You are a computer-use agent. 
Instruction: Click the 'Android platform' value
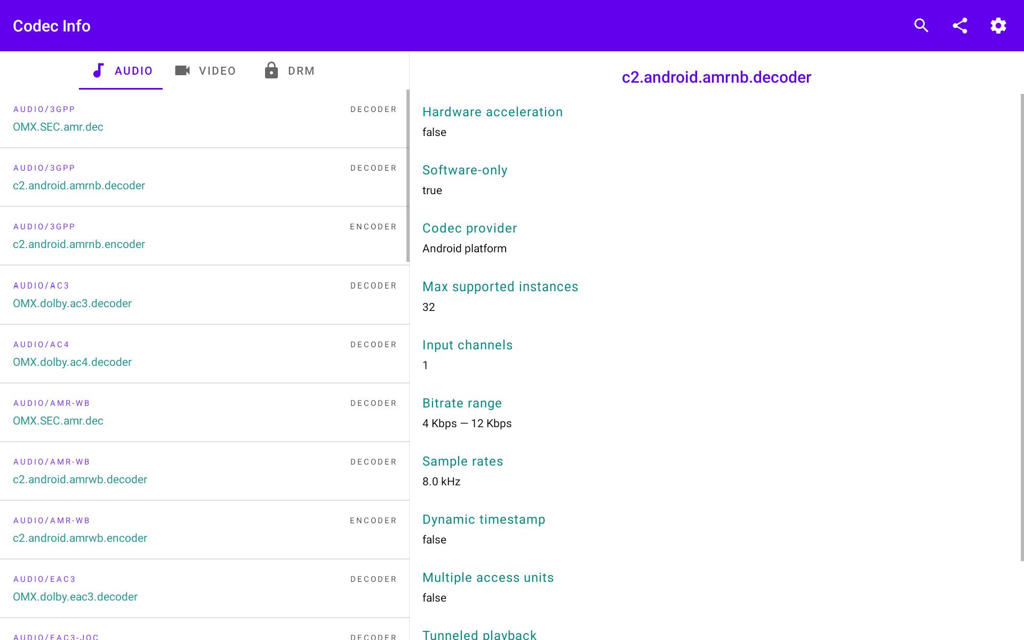tap(465, 249)
